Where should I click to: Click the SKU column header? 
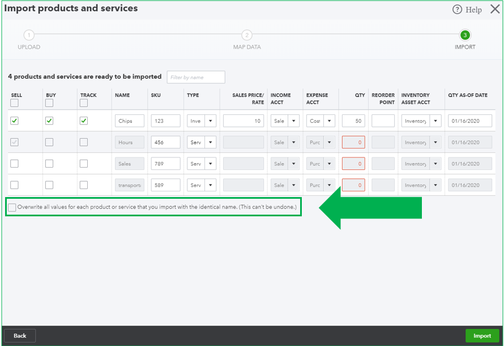[x=156, y=95]
